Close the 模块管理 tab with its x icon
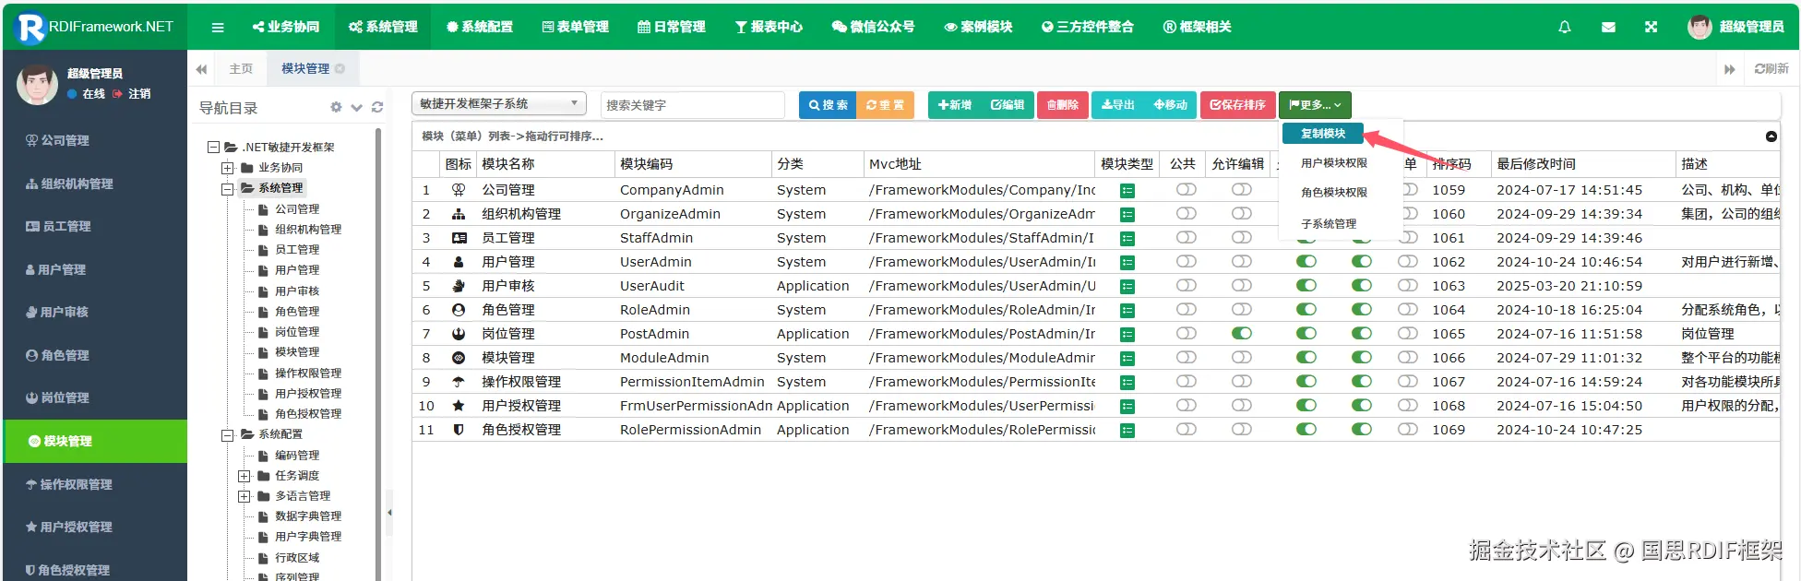 tap(340, 69)
